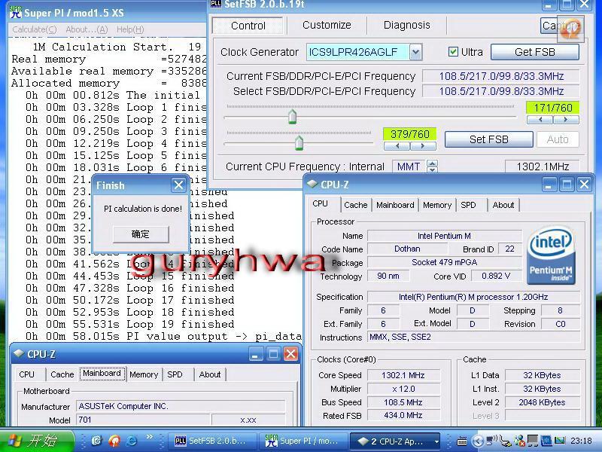
Task: Click the Multiplier value x 12.0
Action: [403, 389]
